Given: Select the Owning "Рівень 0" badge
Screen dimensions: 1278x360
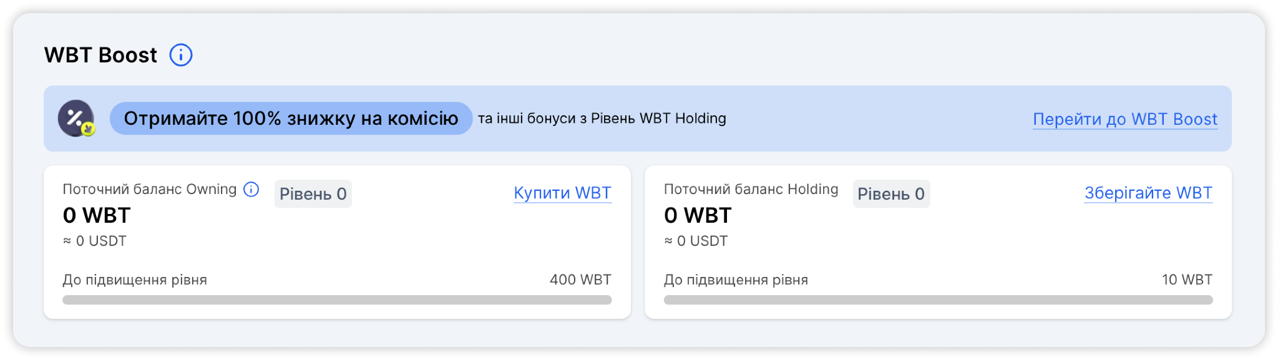Looking at the screenshot, I should 313,194.
